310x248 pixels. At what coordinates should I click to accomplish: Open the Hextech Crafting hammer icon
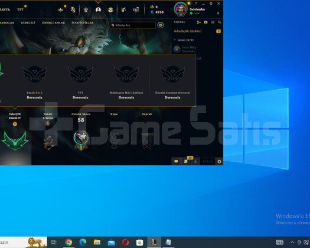(124, 9)
